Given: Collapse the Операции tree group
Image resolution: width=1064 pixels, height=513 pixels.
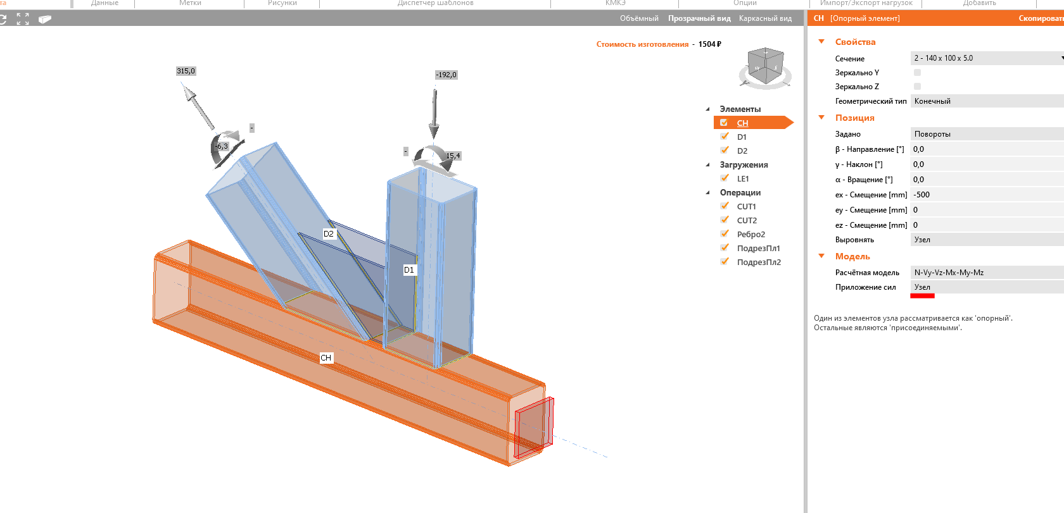Looking at the screenshot, I should [707, 193].
